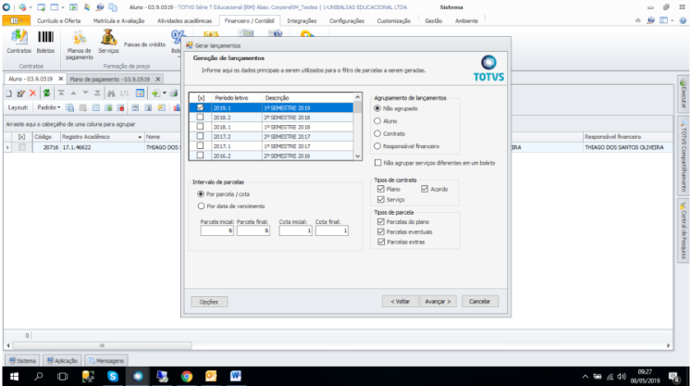691x386 pixels.
Task: Click the binoculars search icon in toolbar
Action: (x=111, y=93)
